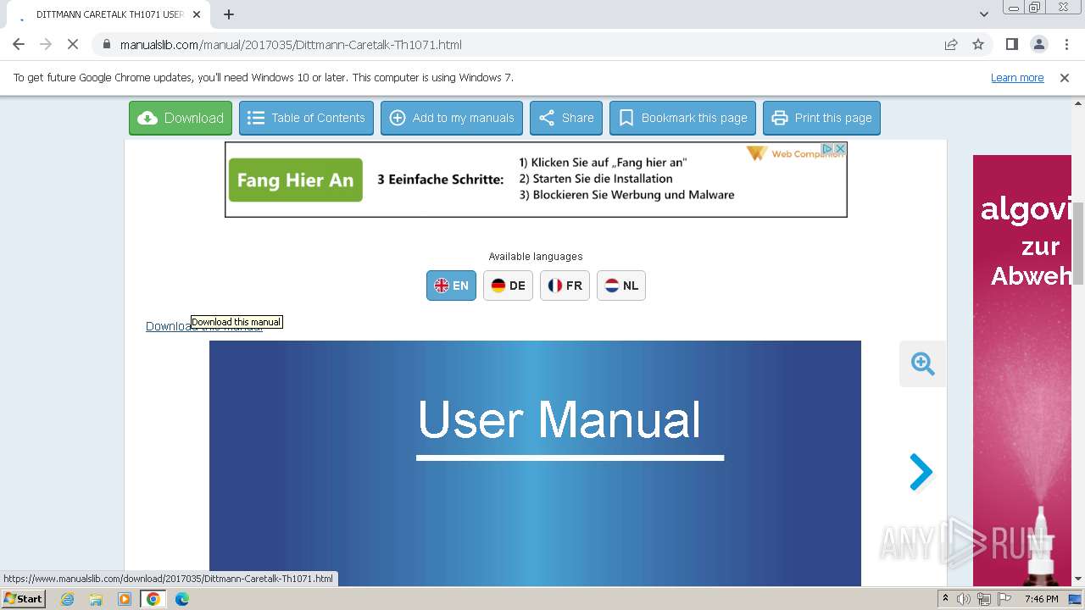Click the address bar URL

click(291, 45)
